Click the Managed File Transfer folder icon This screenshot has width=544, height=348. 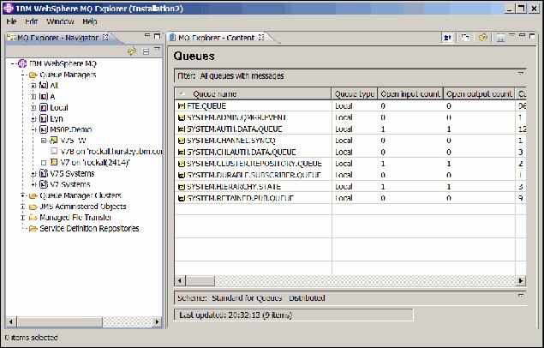click(x=33, y=218)
